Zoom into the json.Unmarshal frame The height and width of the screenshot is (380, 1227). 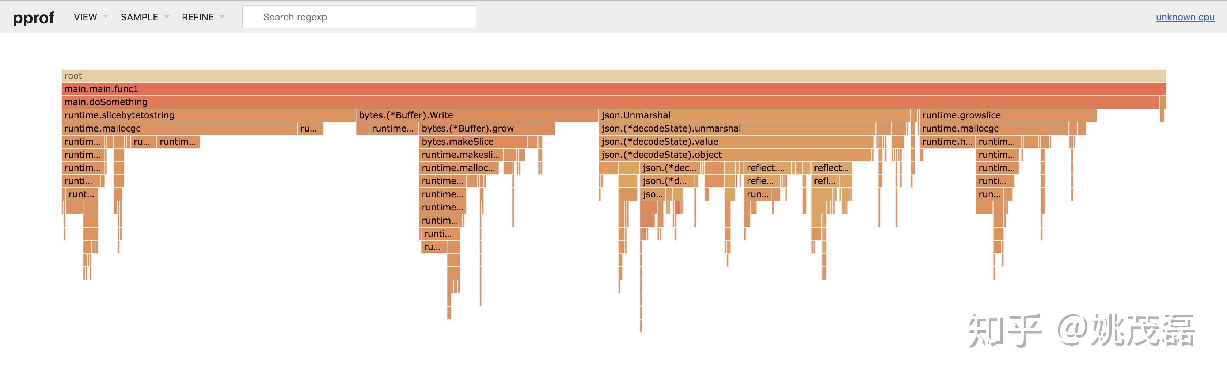(x=754, y=115)
